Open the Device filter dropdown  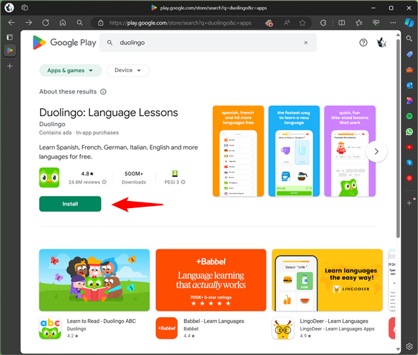tap(128, 70)
